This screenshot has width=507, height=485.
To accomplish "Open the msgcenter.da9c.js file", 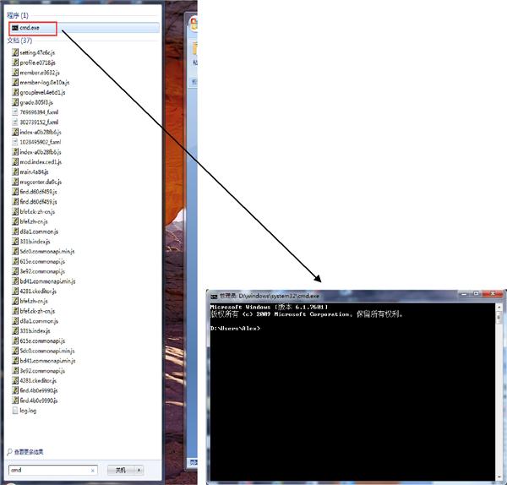I will point(37,182).
